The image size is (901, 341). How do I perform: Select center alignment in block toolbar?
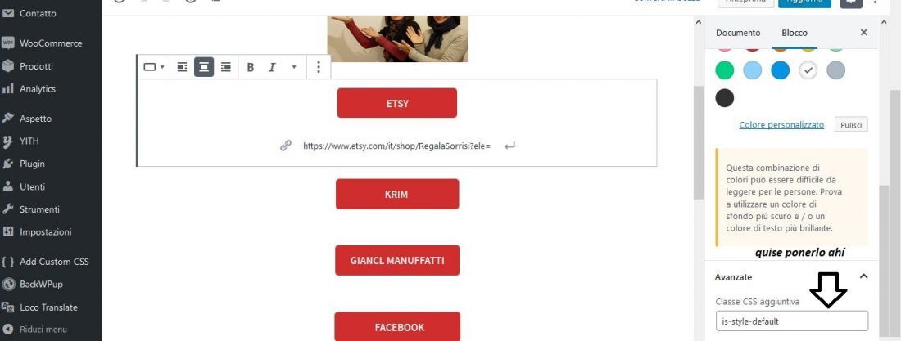(x=204, y=67)
